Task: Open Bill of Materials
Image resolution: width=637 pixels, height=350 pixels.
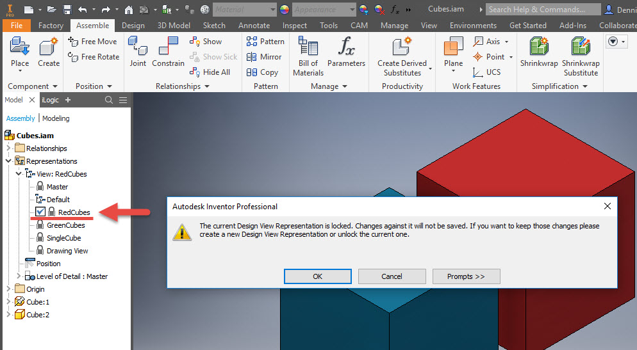Action: [x=308, y=56]
